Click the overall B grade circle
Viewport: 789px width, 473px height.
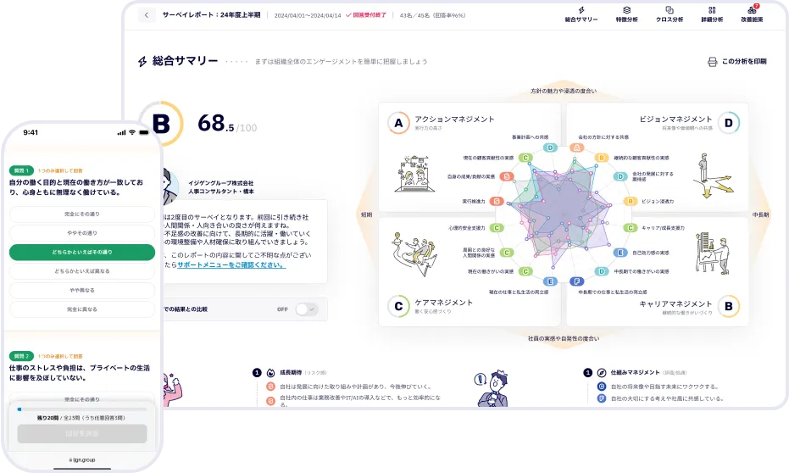[x=161, y=124]
